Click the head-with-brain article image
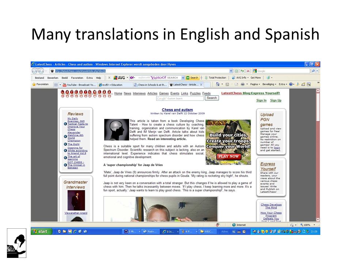This screenshot has height=263, width=351. coord(116,130)
